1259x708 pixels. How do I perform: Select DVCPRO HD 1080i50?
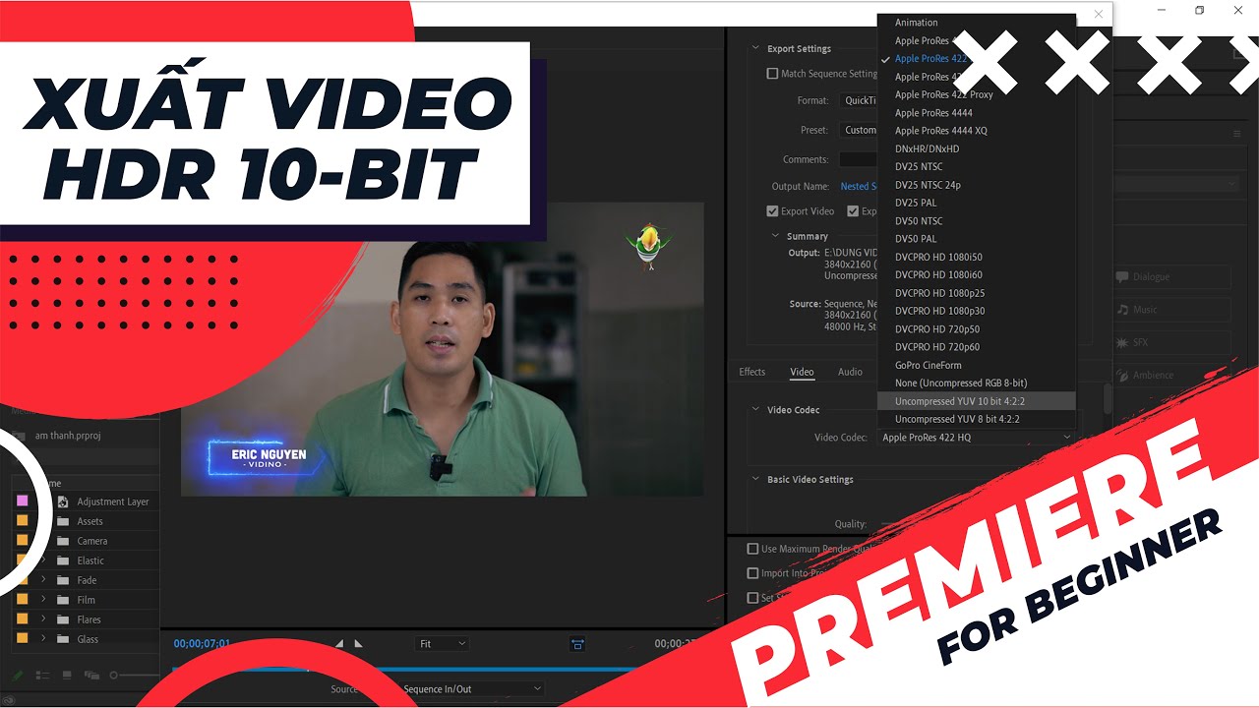(x=976, y=257)
